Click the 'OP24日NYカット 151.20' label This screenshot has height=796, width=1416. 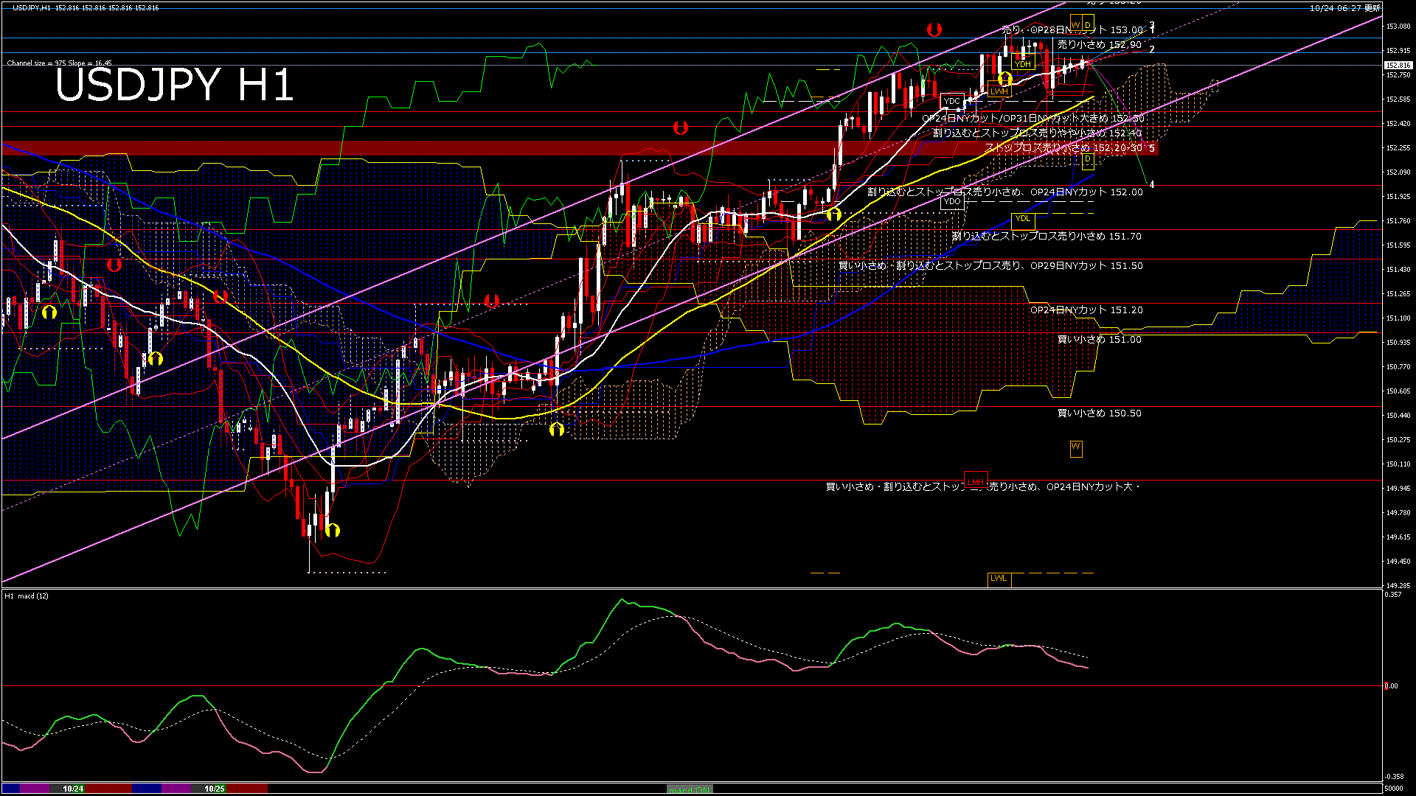tap(1086, 310)
